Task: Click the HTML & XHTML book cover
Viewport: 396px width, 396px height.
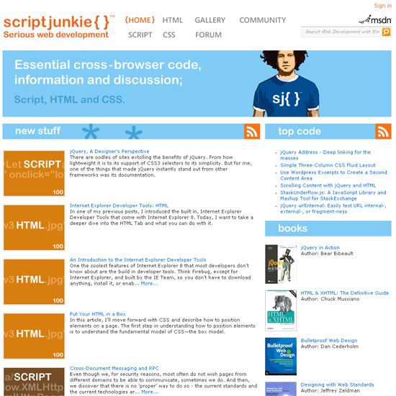Action: pyautogui.click(x=281, y=310)
